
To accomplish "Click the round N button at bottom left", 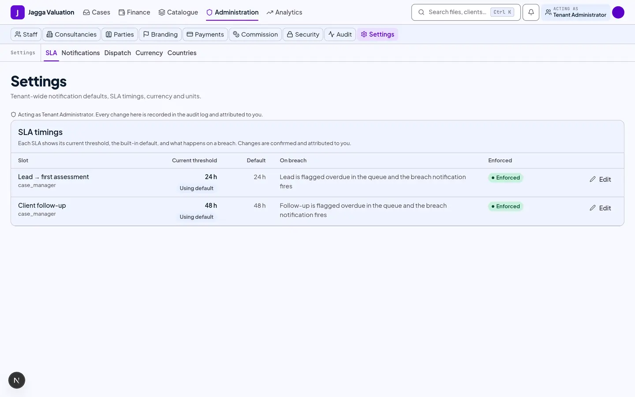I will point(17,380).
